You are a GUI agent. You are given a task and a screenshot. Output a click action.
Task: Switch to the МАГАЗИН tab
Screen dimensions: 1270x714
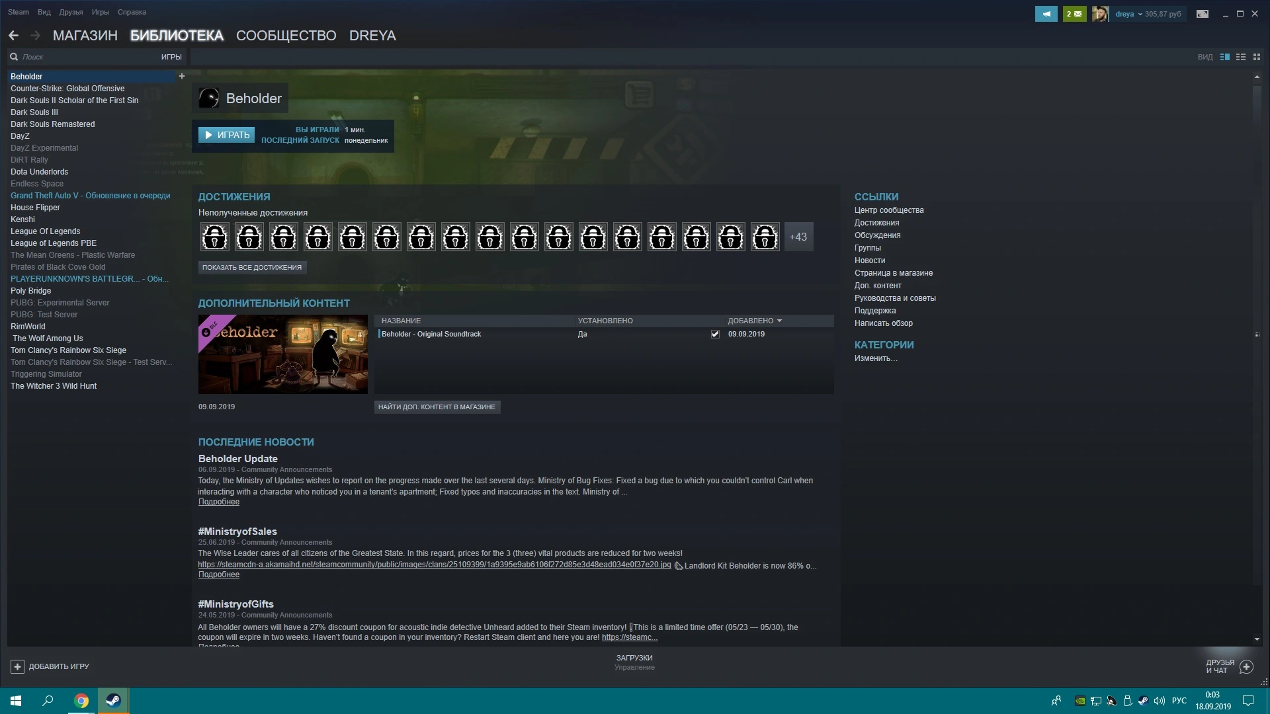pos(85,36)
